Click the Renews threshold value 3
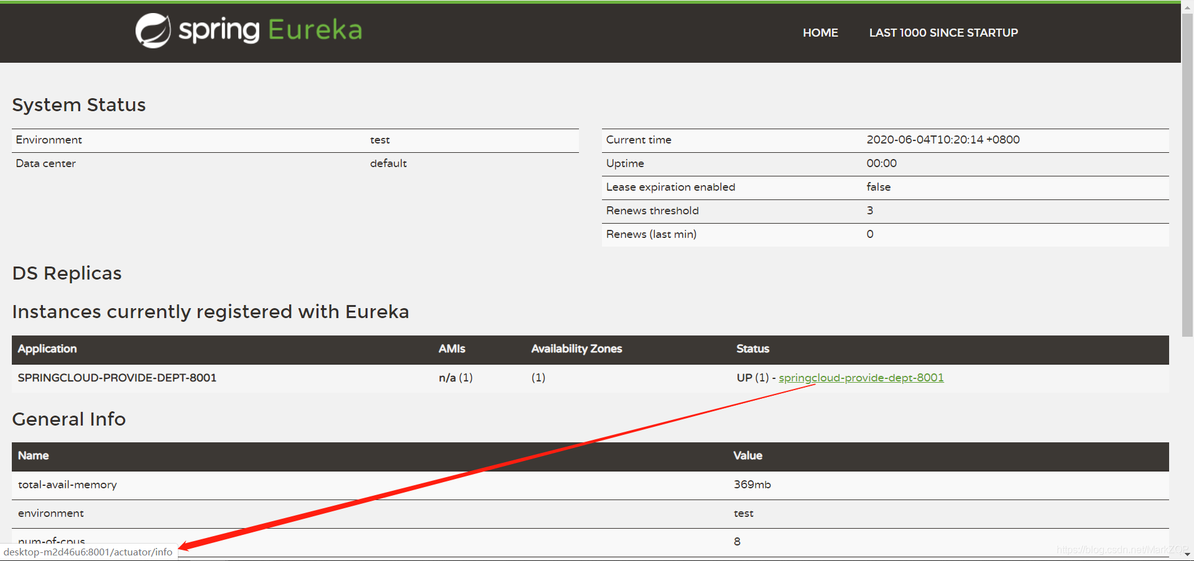 pos(869,211)
